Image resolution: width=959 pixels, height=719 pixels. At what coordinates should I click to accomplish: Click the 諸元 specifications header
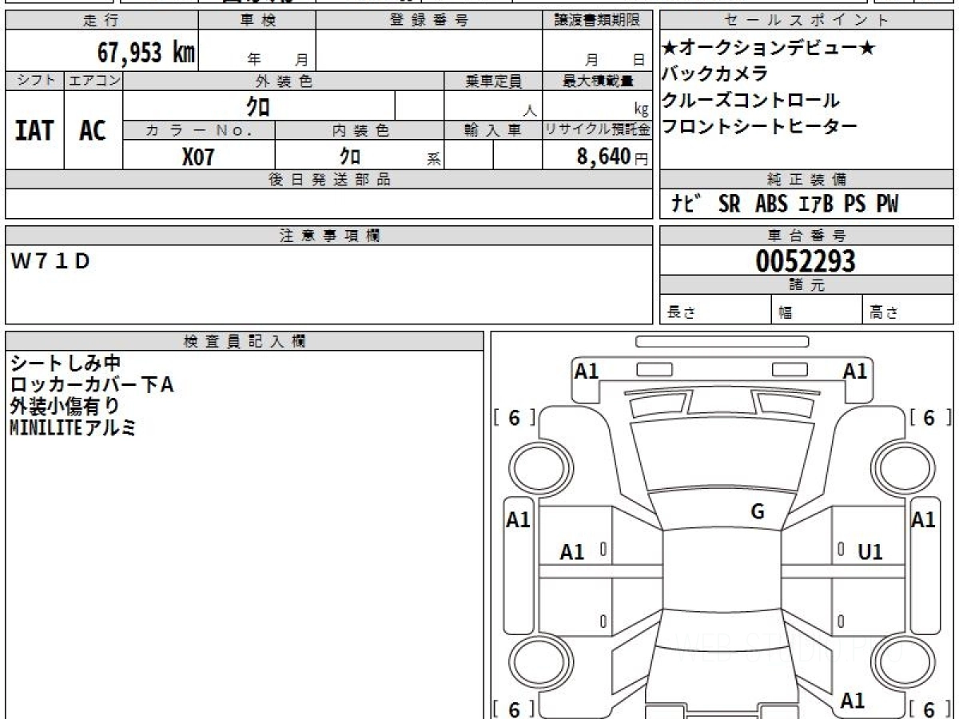[806, 285]
